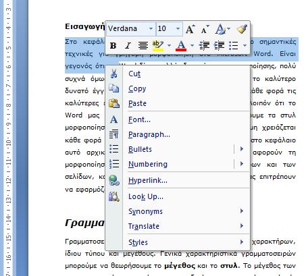Screen dimensions: 306x276
Task: Click the Numbering list icon in context menu
Action: pos(114,164)
